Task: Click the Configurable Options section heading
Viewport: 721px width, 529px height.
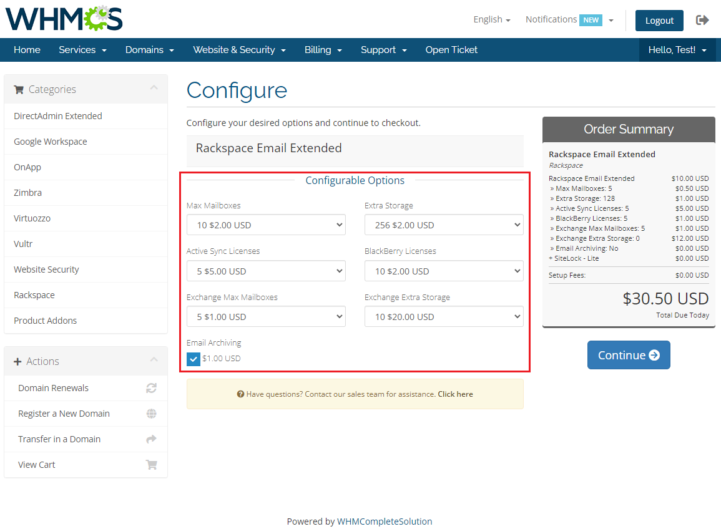Action: (x=355, y=181)
